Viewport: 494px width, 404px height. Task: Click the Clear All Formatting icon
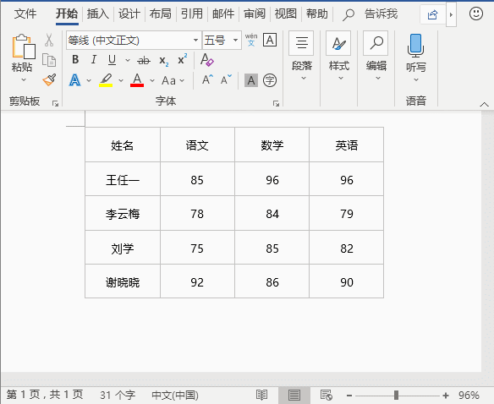[x=207, y=59]
